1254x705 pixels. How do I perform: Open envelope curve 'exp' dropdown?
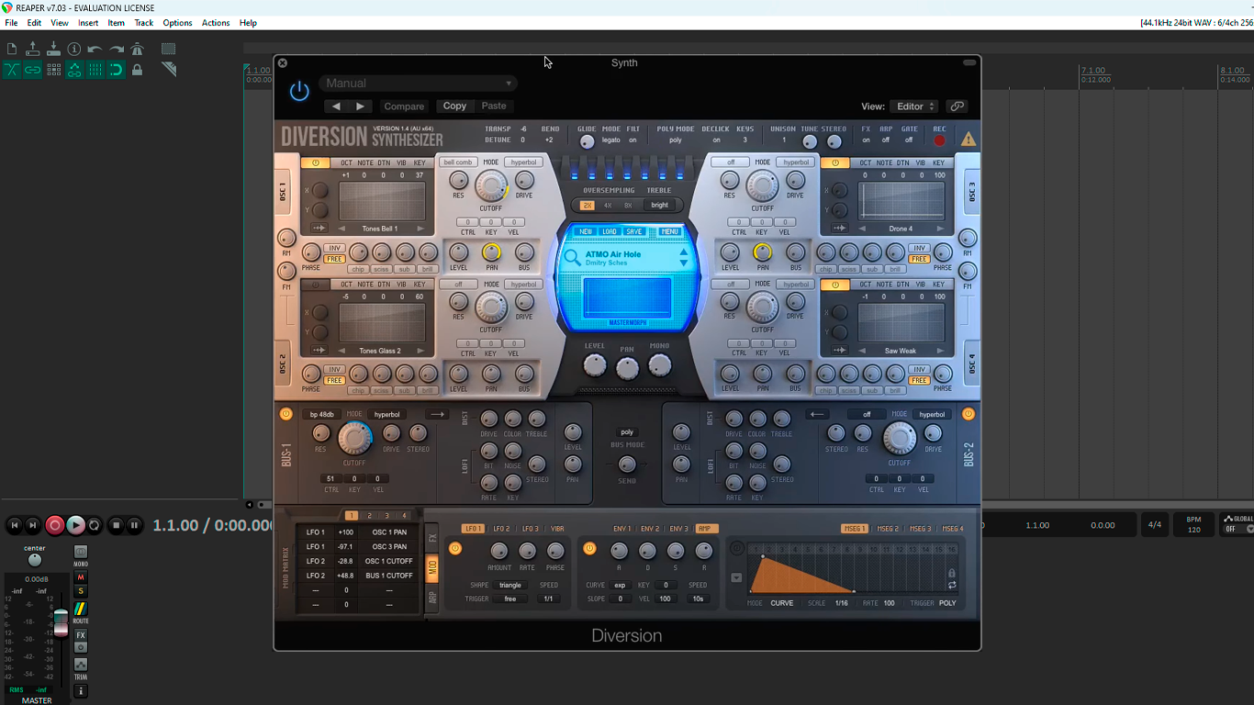point(620,585)
